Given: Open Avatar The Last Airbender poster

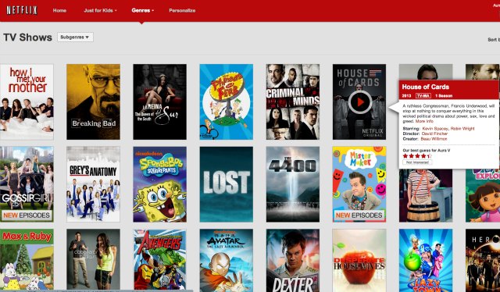Looking at the screenshot, I should click(227, 260).
